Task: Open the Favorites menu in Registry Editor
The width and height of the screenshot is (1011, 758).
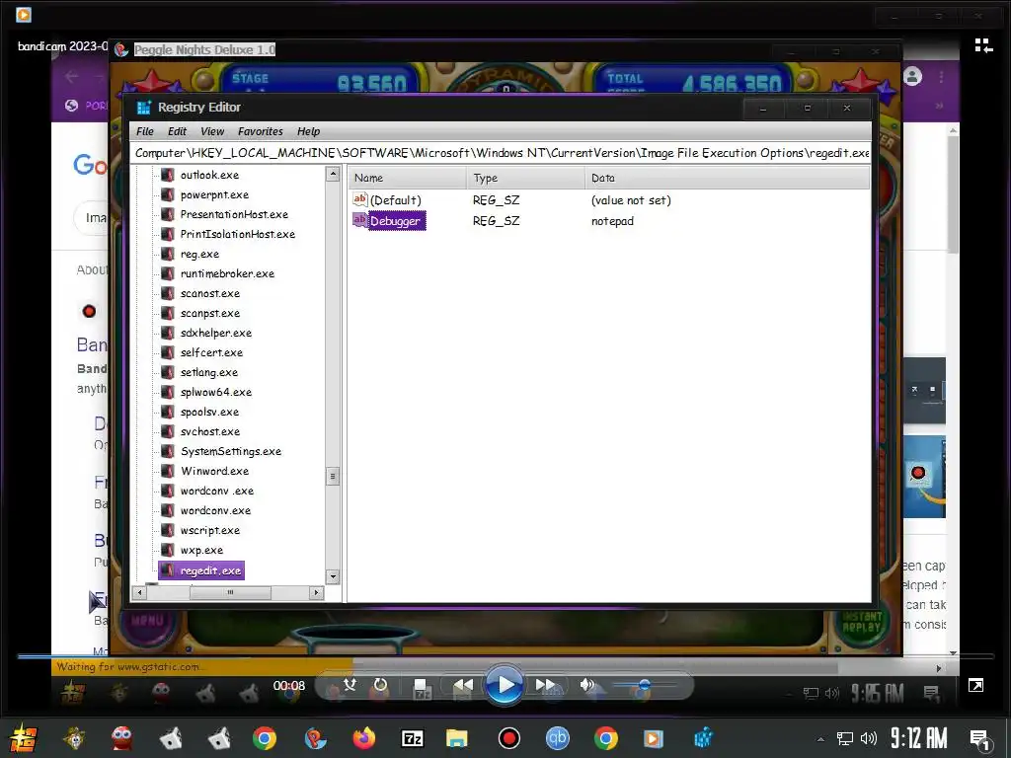Action: point(260,131)
